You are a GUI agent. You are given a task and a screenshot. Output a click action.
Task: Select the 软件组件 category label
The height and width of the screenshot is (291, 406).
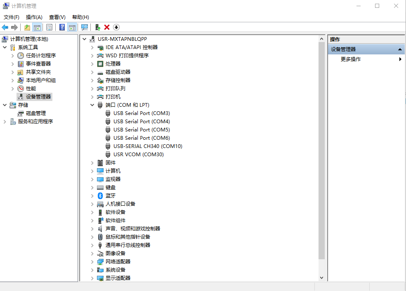pyautogui.click(x=116, y=221)
